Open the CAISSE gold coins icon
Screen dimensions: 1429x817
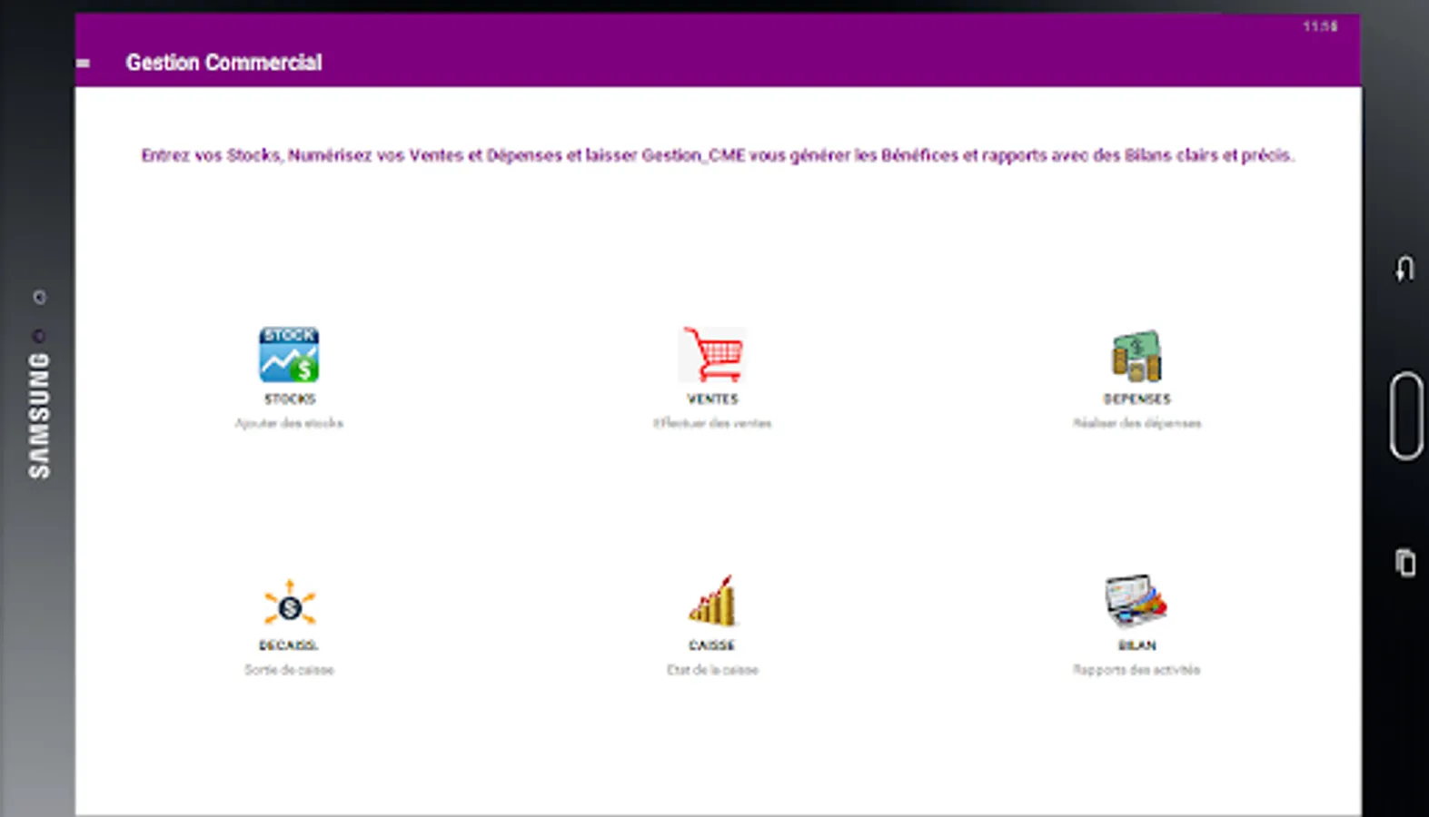712,601
